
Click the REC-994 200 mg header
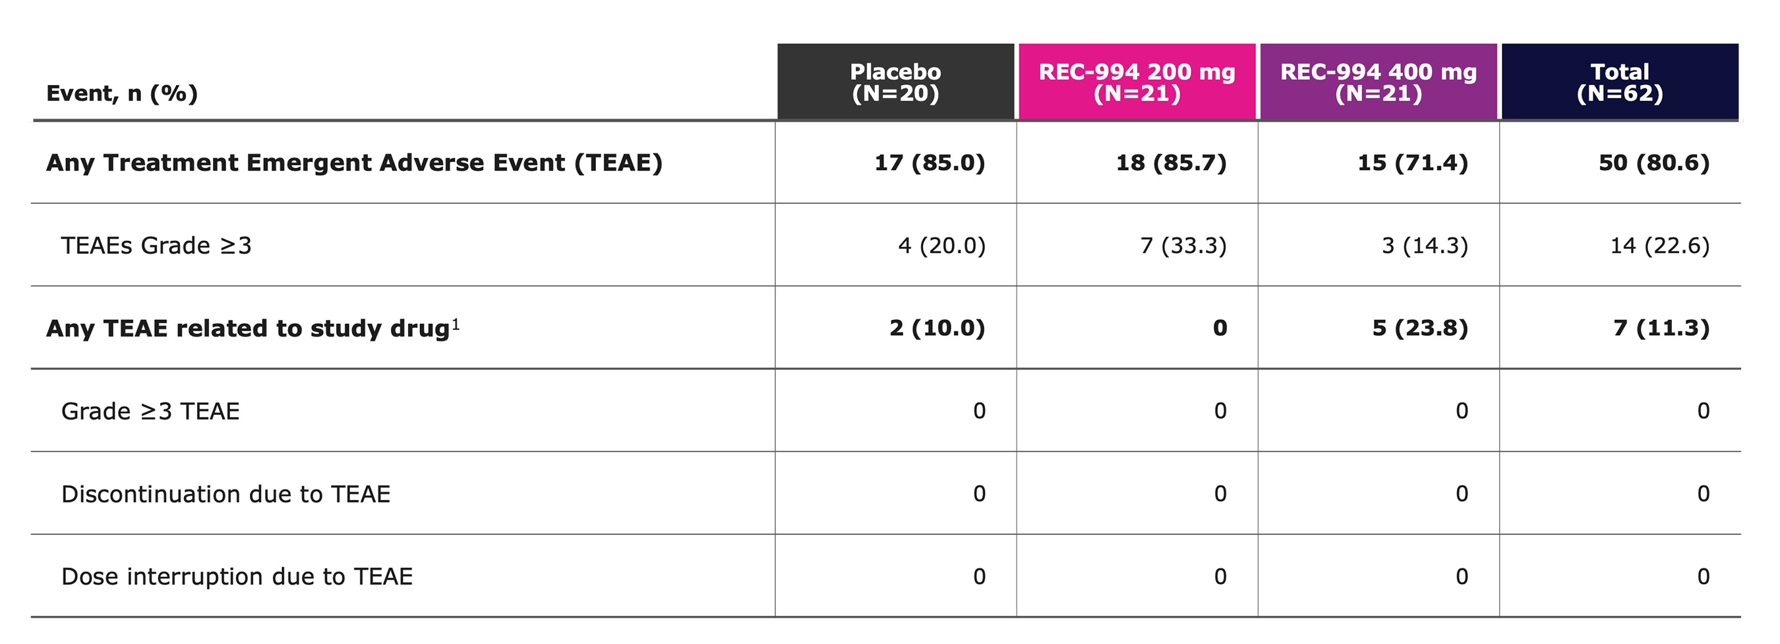pyautogui.click(x=1137, y=82)
